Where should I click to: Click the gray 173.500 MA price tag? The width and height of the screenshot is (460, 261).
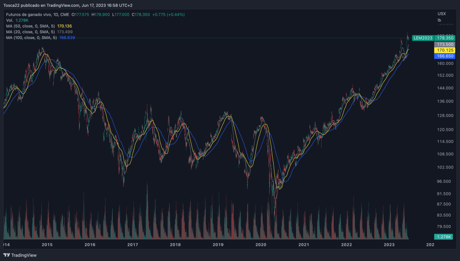(x=445, y=44)
